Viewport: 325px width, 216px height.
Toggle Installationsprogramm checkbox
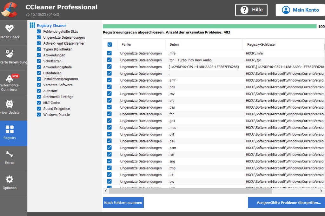click(39, 79)
